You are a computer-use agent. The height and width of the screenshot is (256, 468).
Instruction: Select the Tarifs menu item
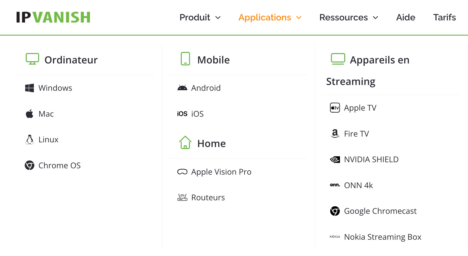445,17
